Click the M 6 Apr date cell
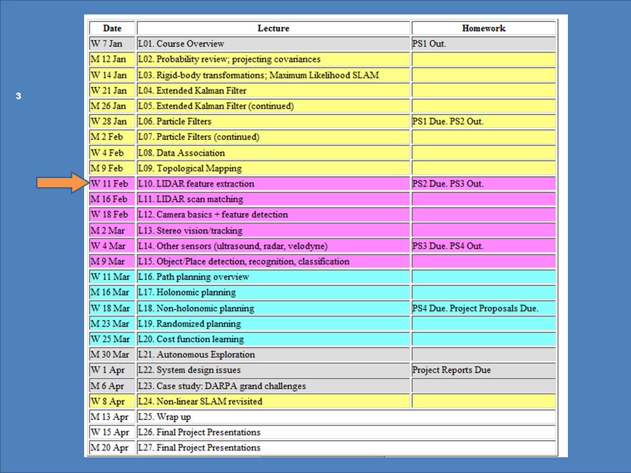The height and width of the screenshot is (473, 631). (x=112, y=386)
